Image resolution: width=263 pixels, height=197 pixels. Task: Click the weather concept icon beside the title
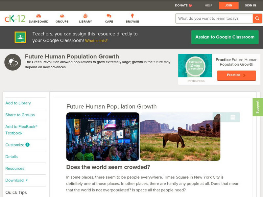pos(13,62)
